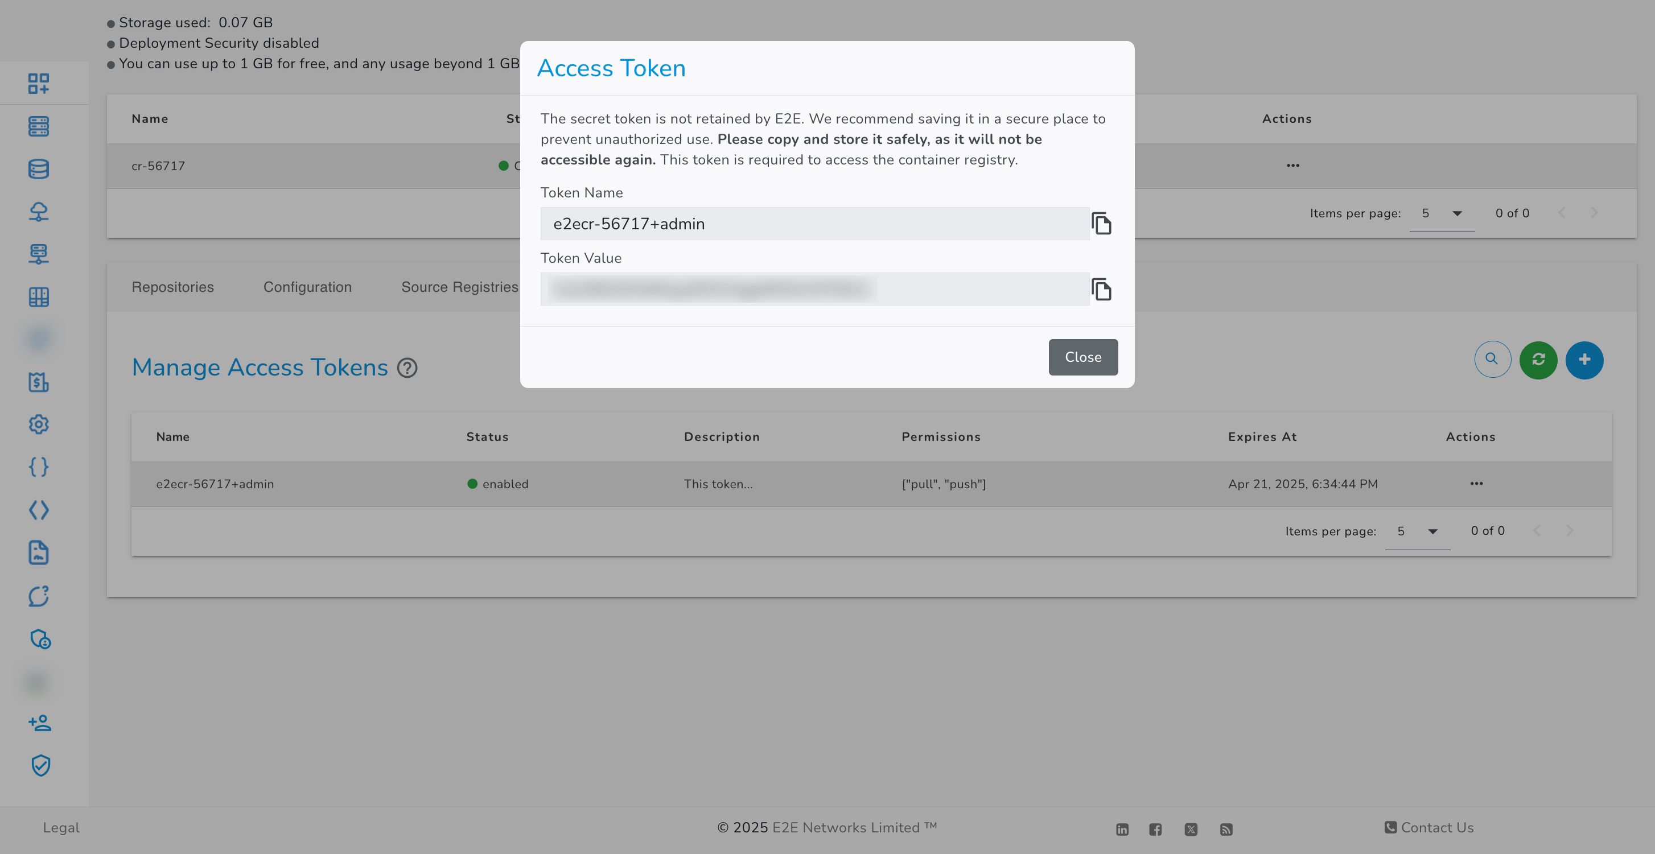The image size is (1655, 854).
Task: Click the Legal link in the footer
Action: coord(60,828)
